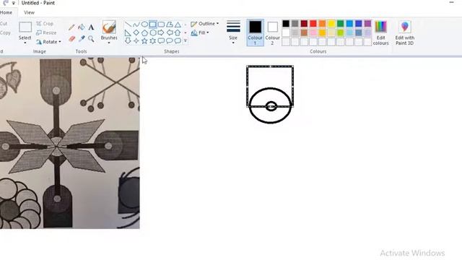Choose the Cloud callout shape

tap(178, 41)
